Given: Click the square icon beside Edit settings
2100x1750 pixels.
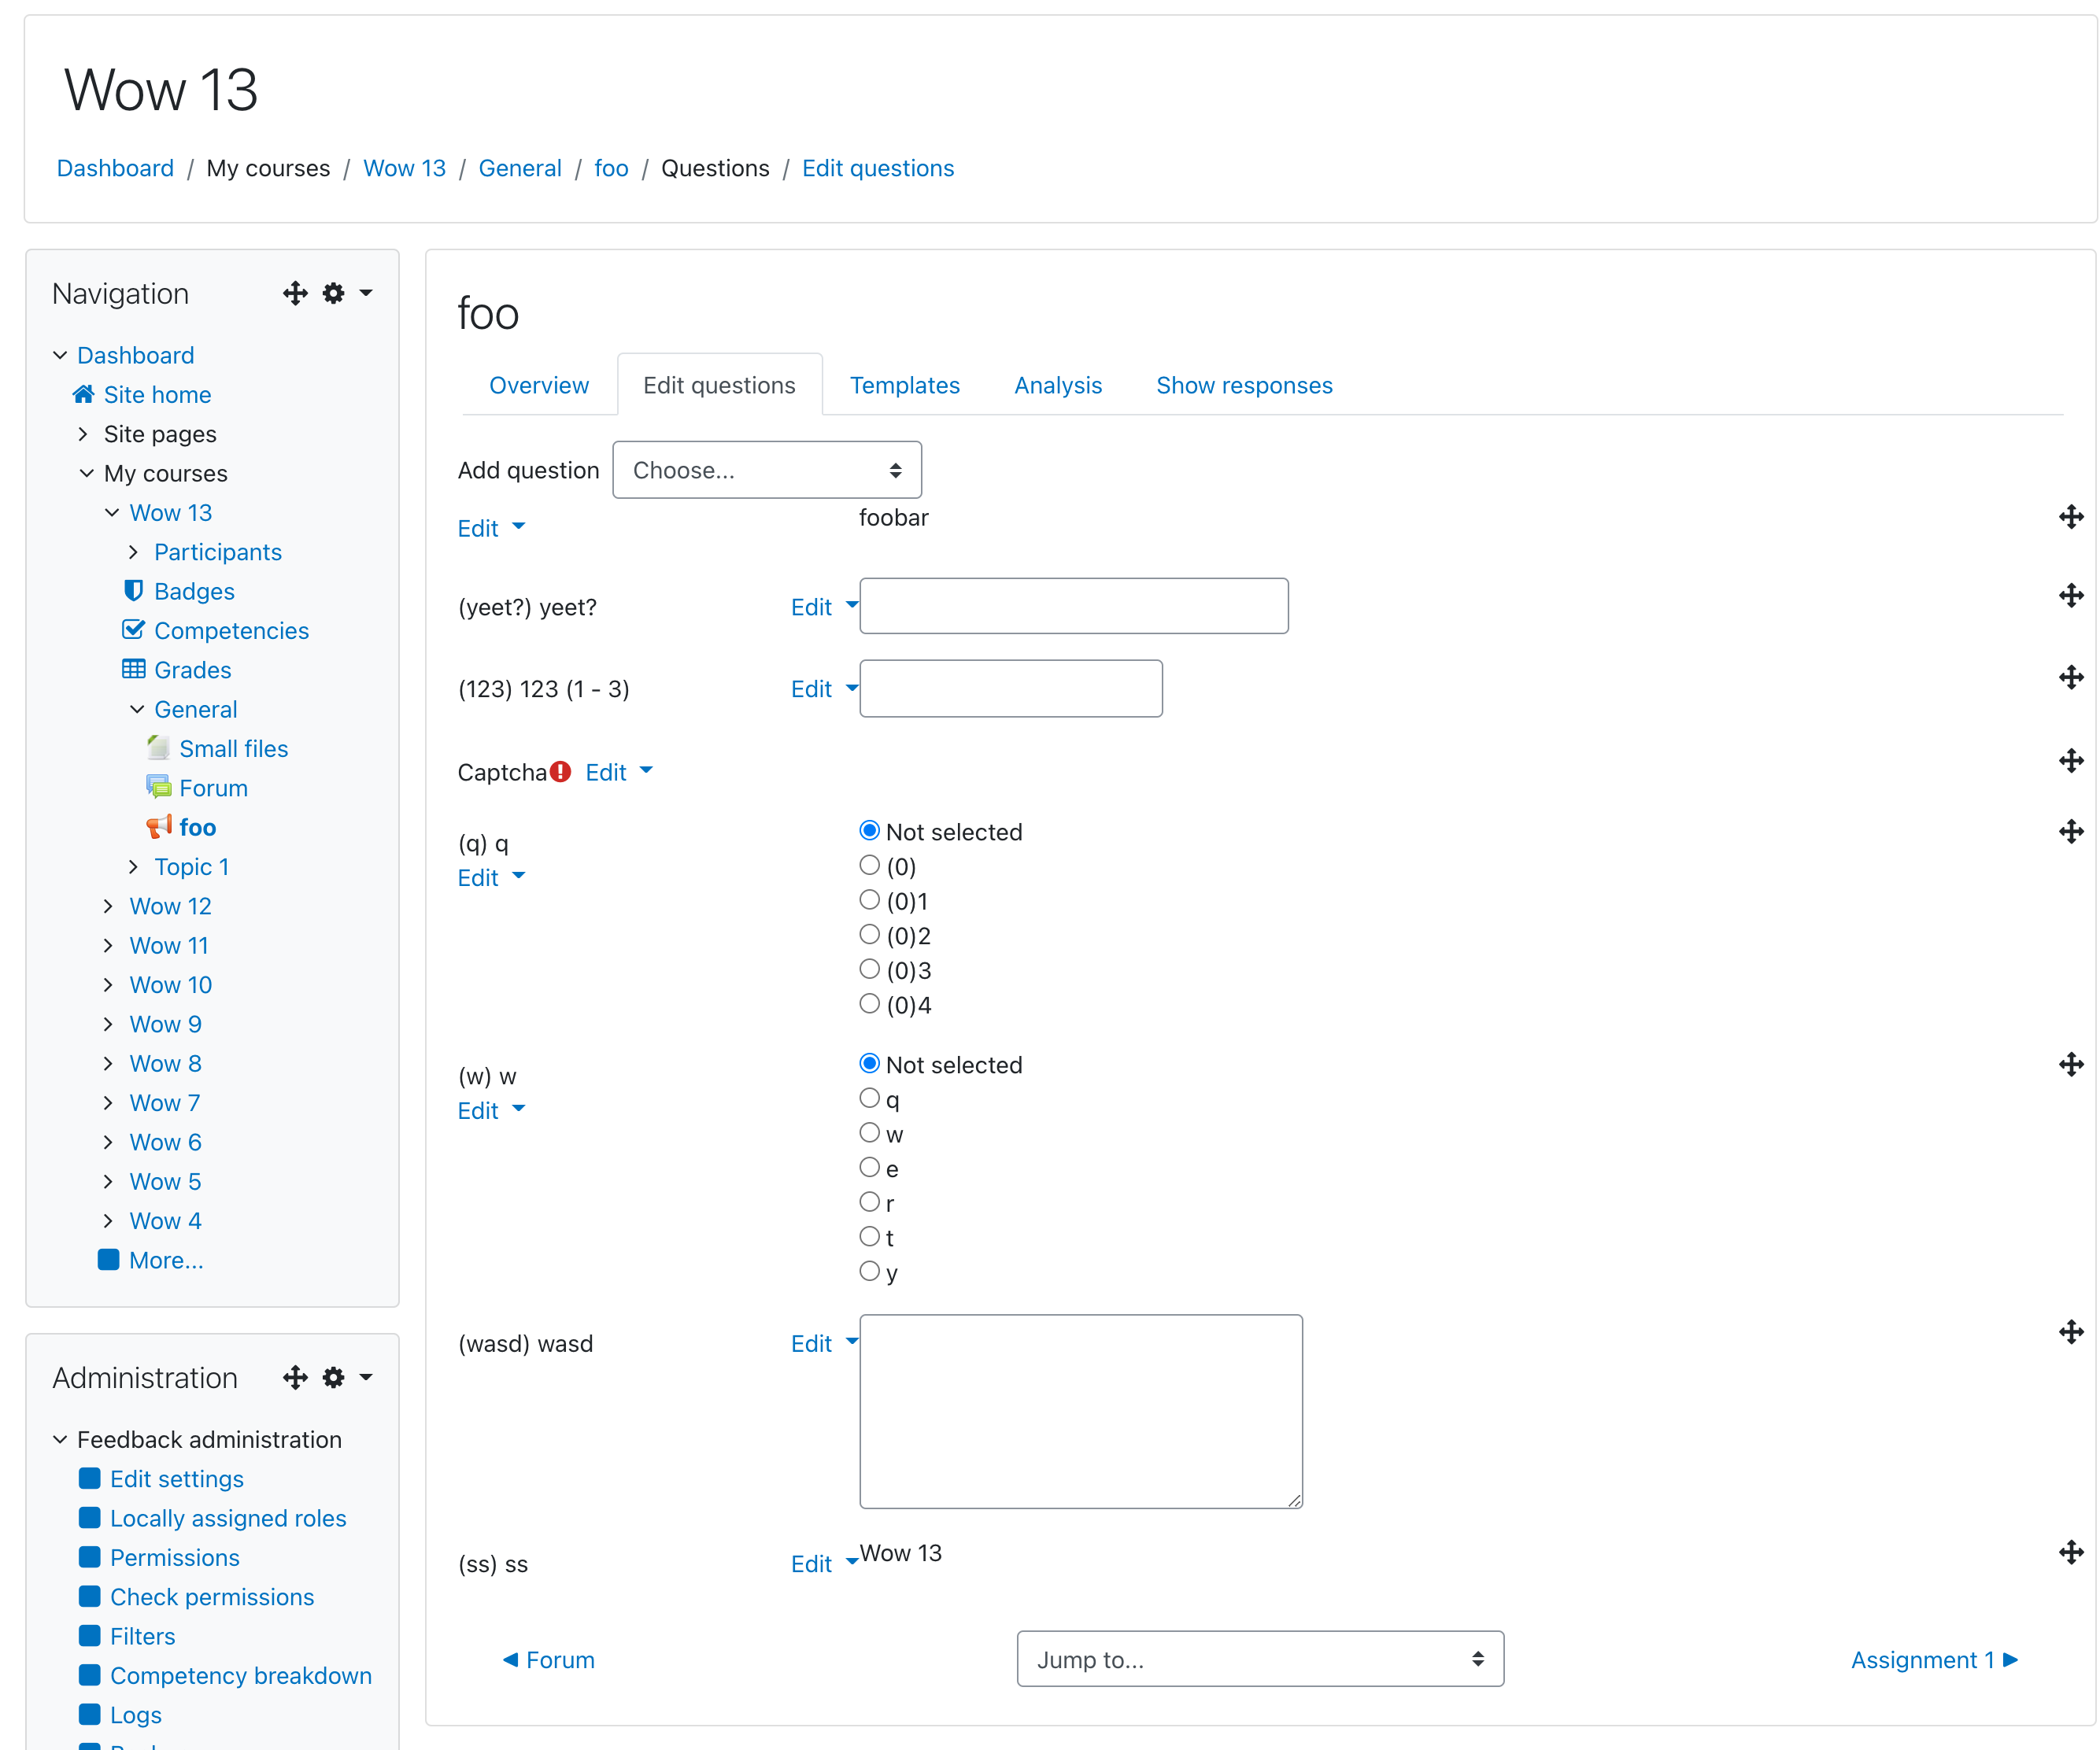Looking at the screenshot, I should coord(89,1479).
